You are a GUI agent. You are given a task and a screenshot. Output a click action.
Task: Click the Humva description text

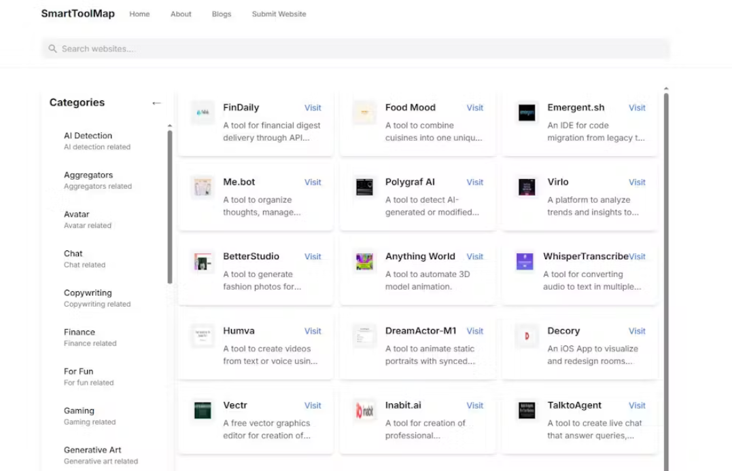click(x=271, y=355)
